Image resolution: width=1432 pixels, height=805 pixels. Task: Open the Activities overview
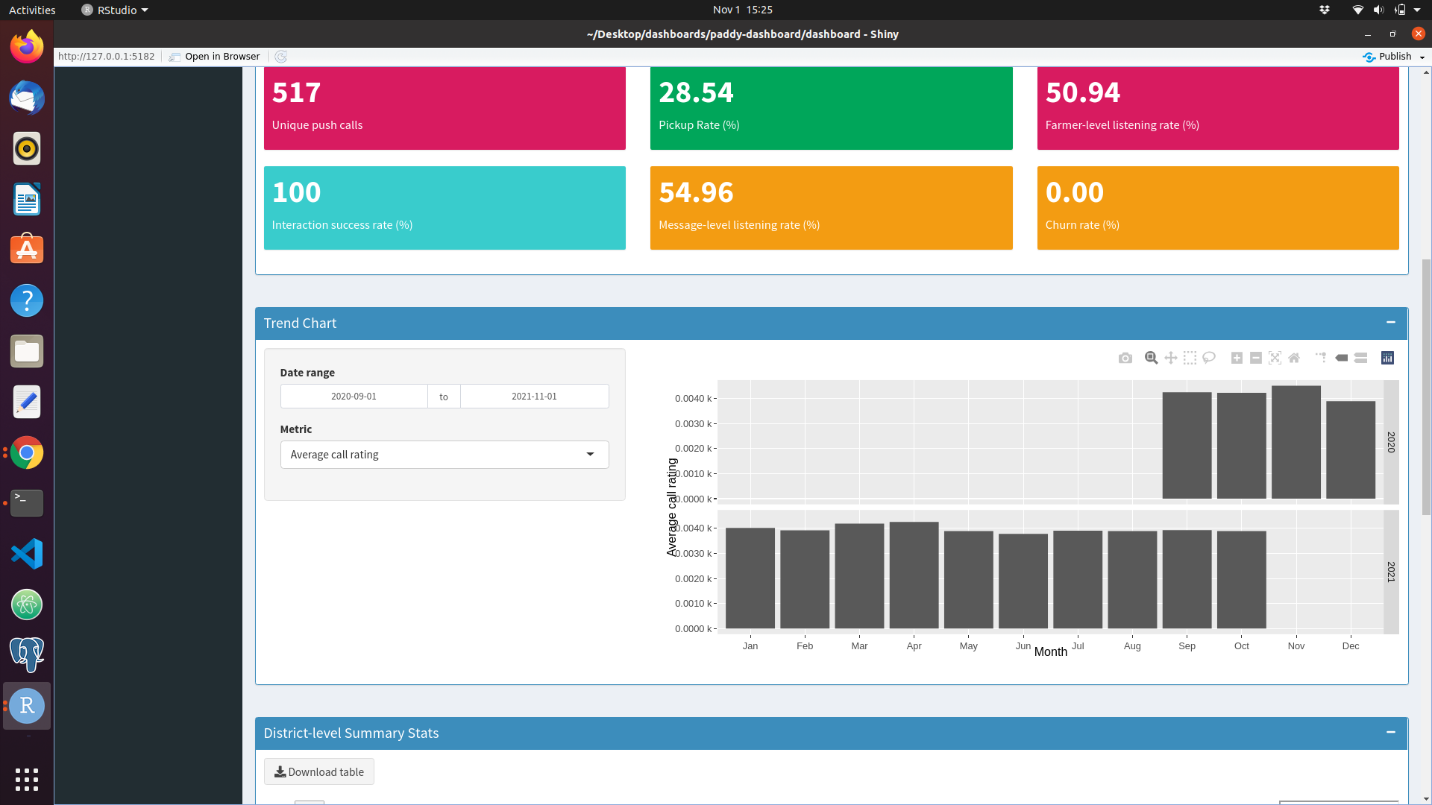(32, 10)
